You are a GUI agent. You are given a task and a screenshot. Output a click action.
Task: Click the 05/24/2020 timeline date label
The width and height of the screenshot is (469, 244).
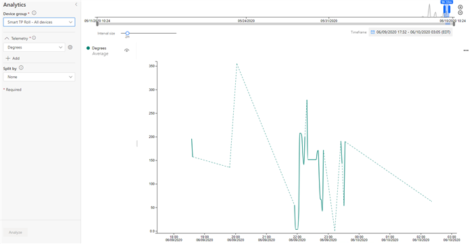click(x=246, y=21)
